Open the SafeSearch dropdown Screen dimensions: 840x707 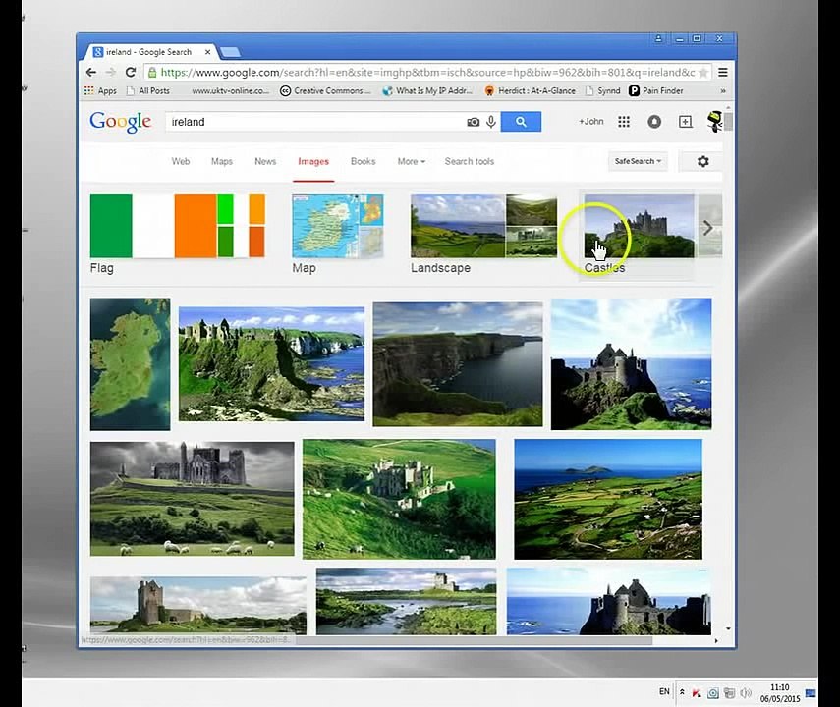(638, 161)
